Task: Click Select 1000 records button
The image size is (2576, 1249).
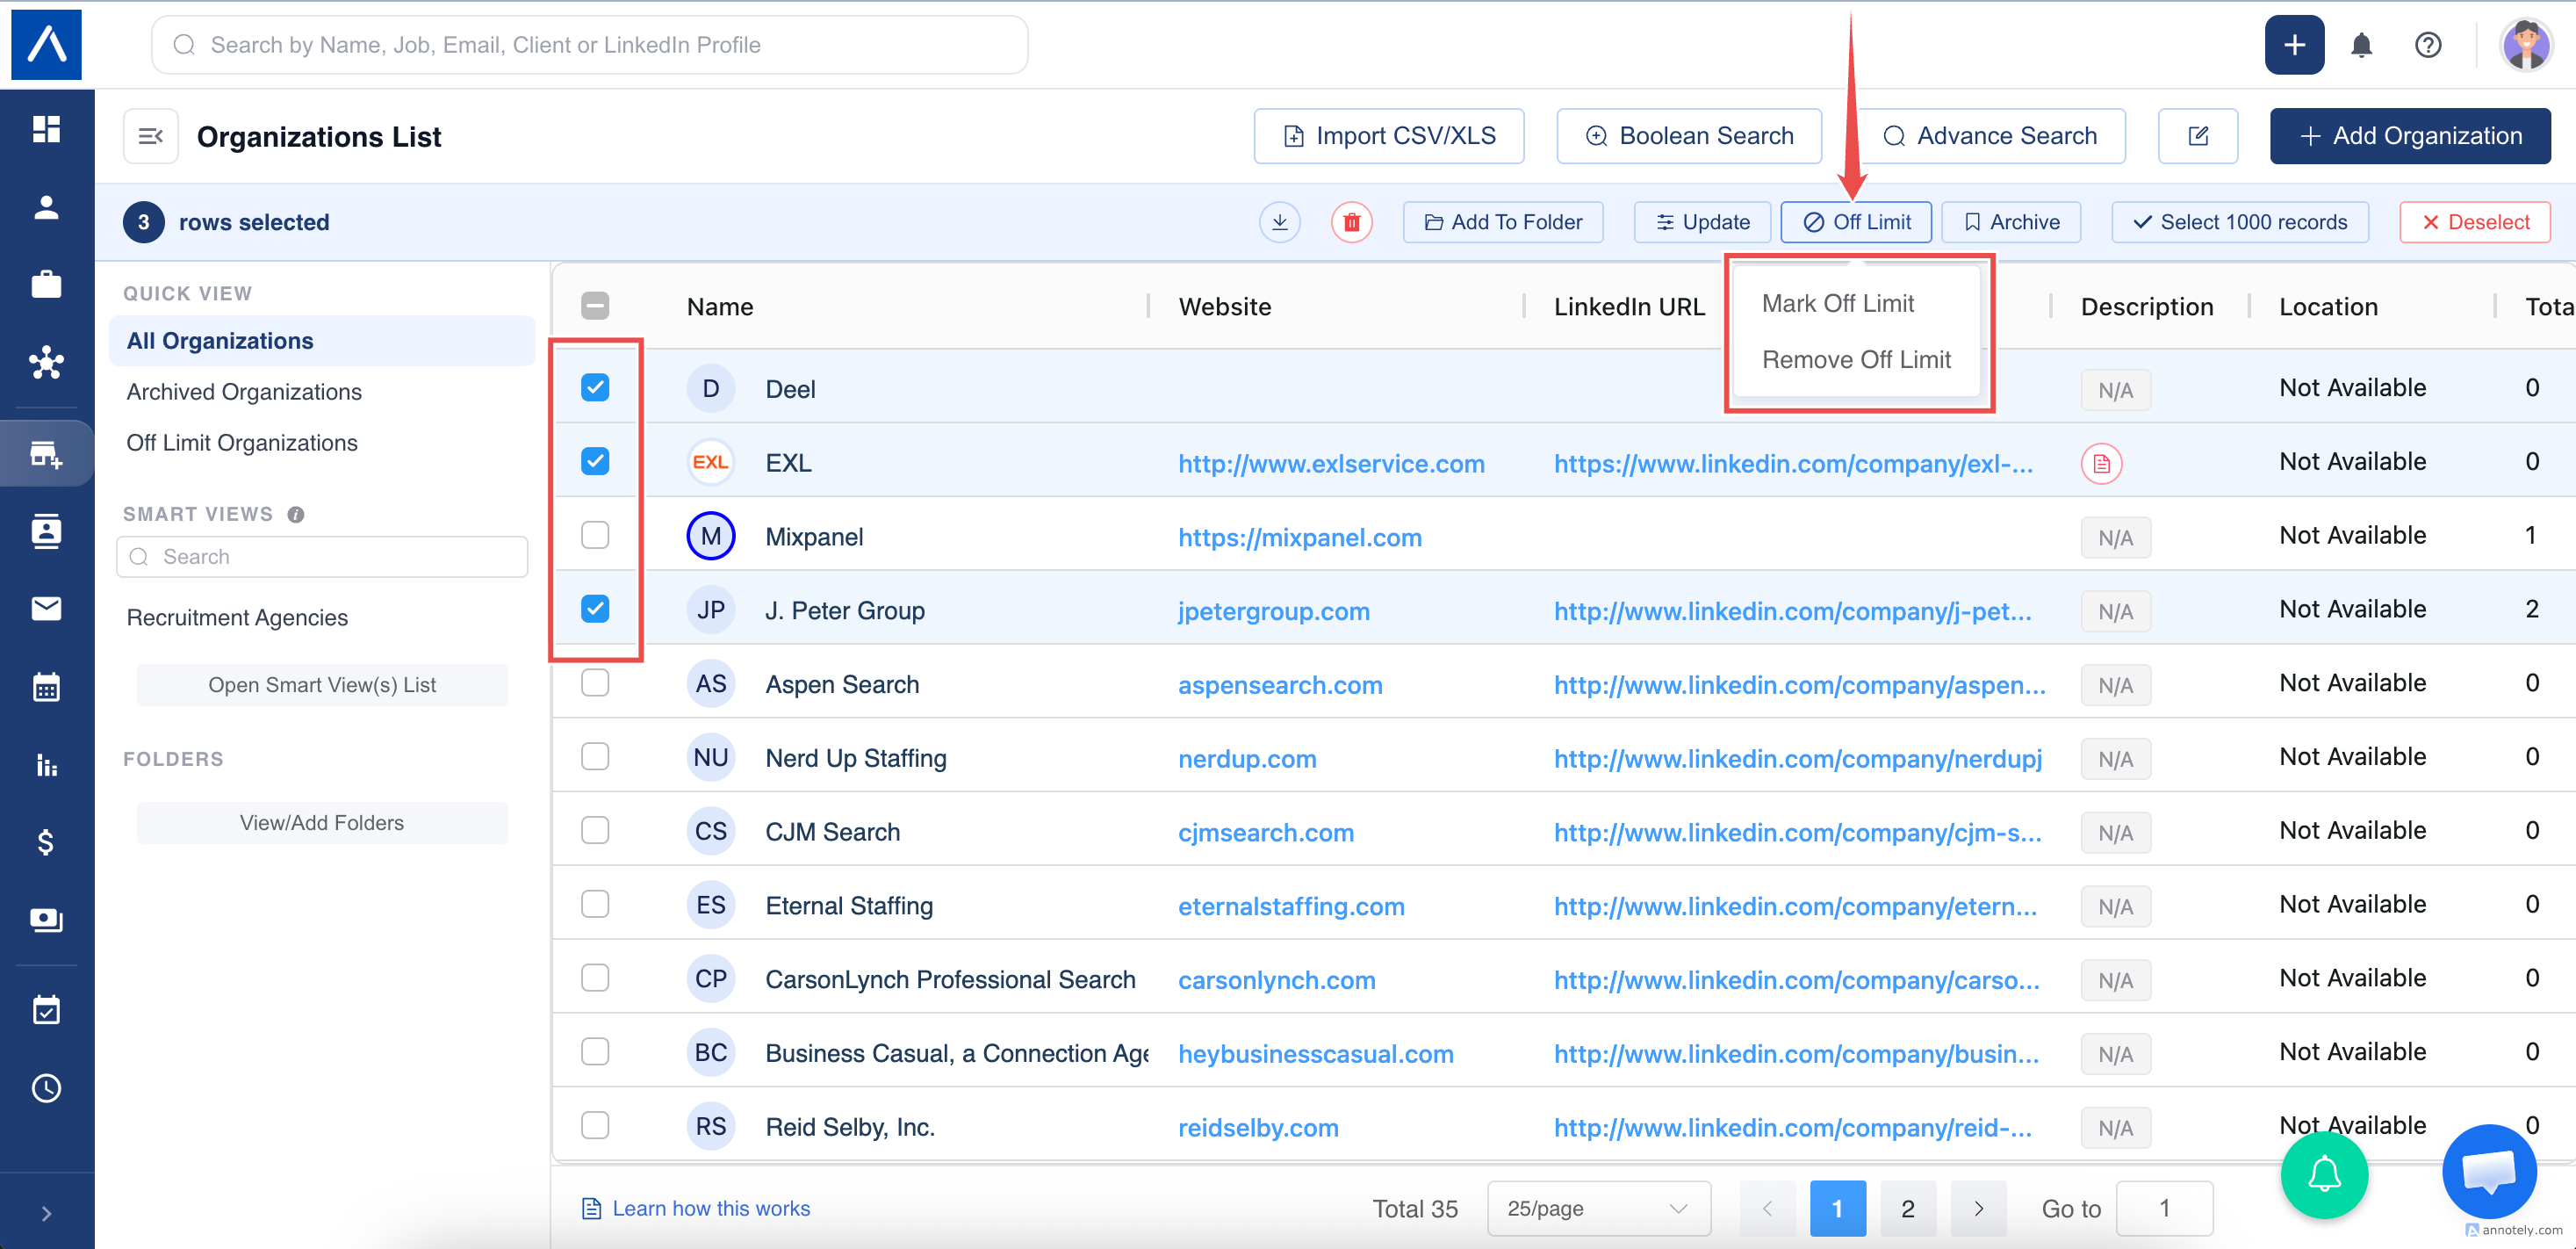Action: pos(2240,222)
